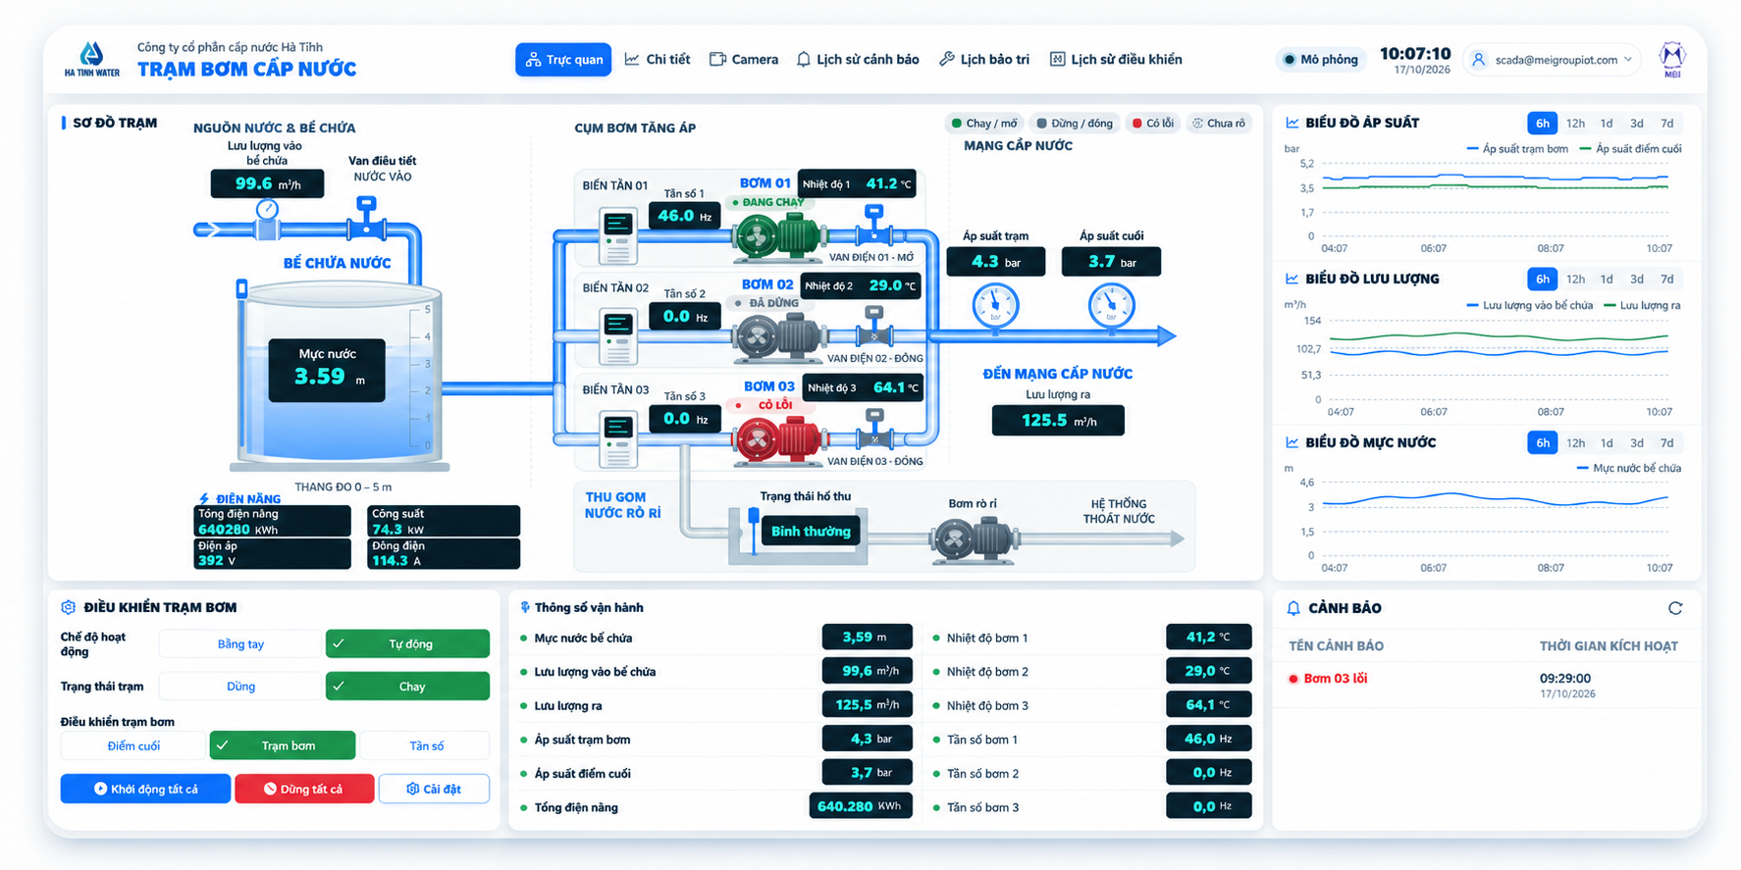Choose Trạm bơm control option
1741x870 pixels.
click(x=283, y=746)
